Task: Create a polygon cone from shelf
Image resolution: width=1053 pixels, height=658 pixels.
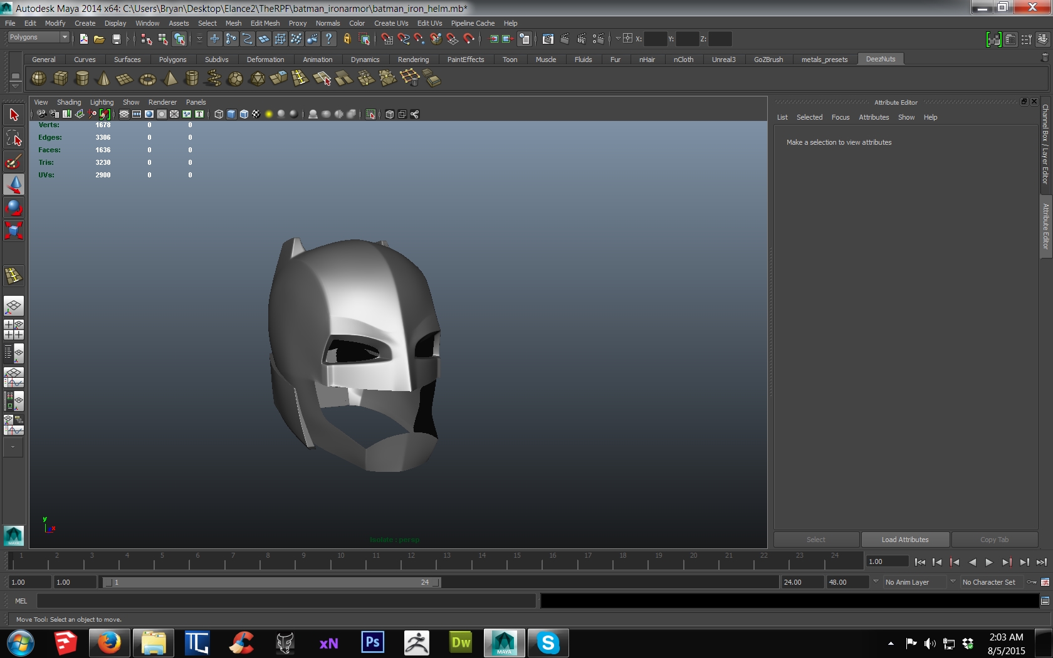Action: [104, 78]
